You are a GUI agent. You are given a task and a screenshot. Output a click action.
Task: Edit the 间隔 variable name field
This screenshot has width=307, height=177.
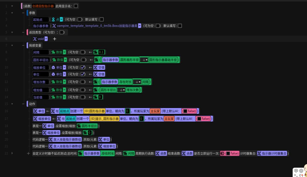tap(40, 52)
